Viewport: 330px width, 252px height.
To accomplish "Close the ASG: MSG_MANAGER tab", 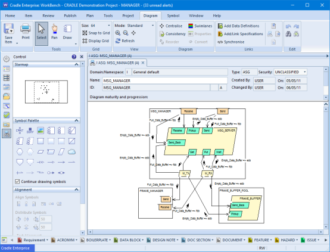I will coord(143,63).
